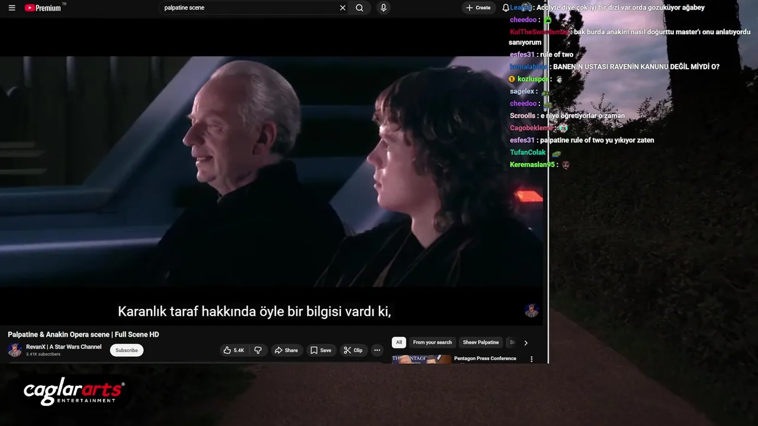The height and width of the screenshot is (426, 758).
Task: Open the notifications bell
Action: (505, 8)
